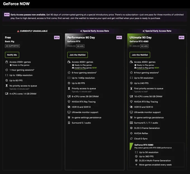Click the AD-SUPPORTED tag on Free plan
The width and height of the screenshot is (190, 174).
point(12,46)
